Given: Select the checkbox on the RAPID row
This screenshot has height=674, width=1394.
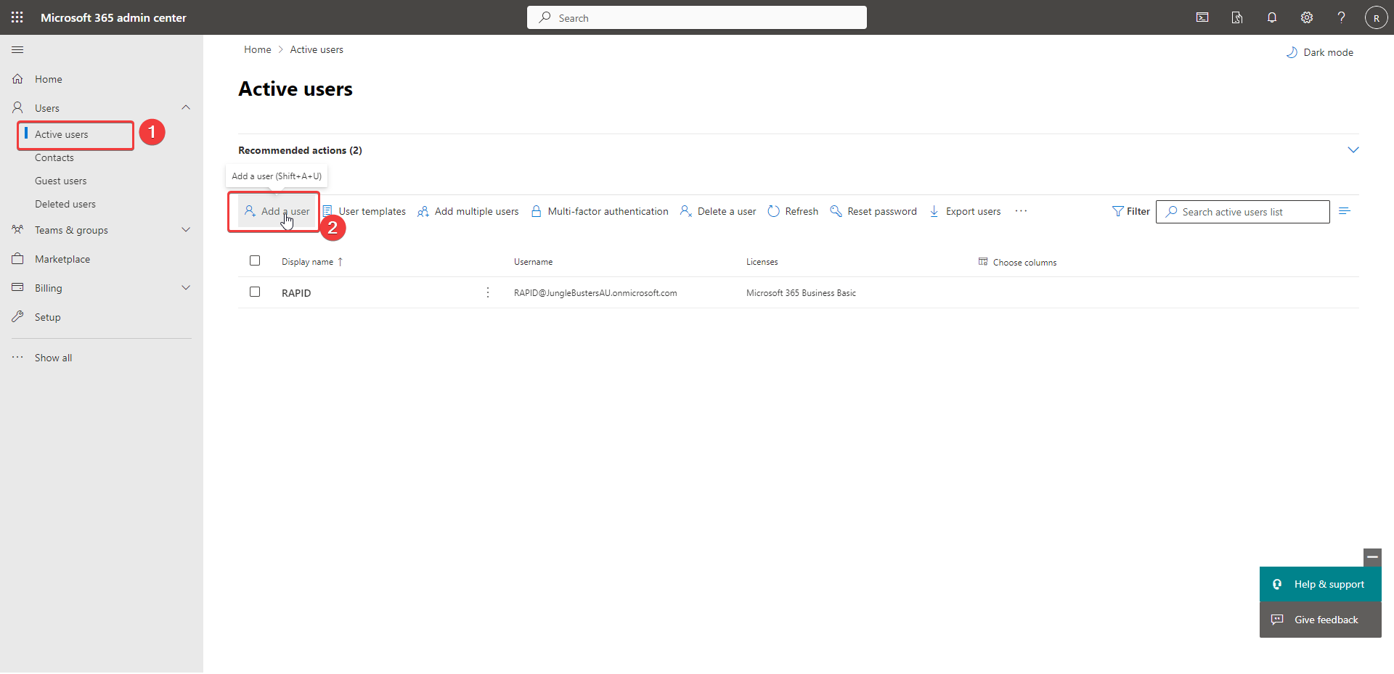Looking at the screenshot, I should [x=255, y=292].
